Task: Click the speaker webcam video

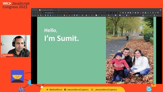Action: pyautogui.click(x=15, y=46)
